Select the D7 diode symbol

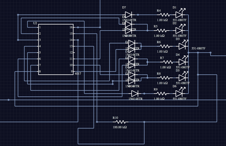coord(129,15)
